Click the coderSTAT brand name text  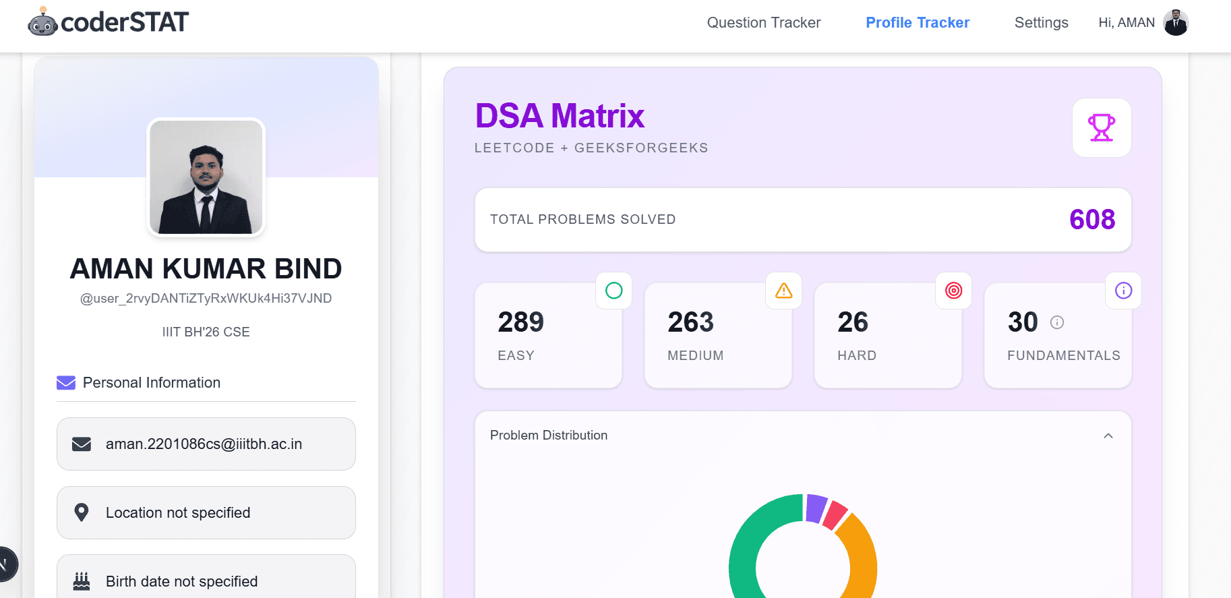pos(125,22)
